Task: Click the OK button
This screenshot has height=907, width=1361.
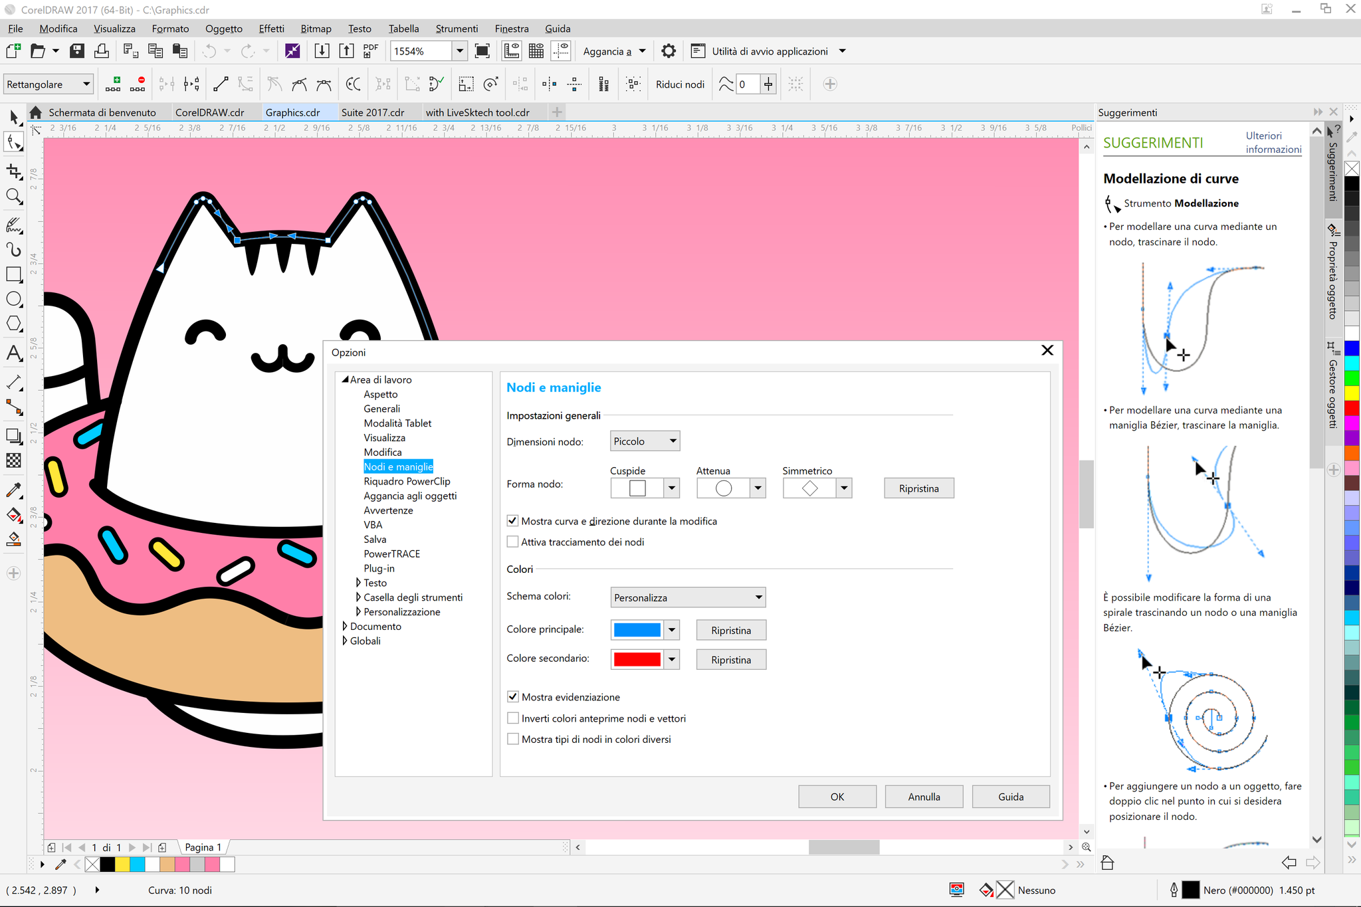Action: pyautogui.click(x=837, y=797)
